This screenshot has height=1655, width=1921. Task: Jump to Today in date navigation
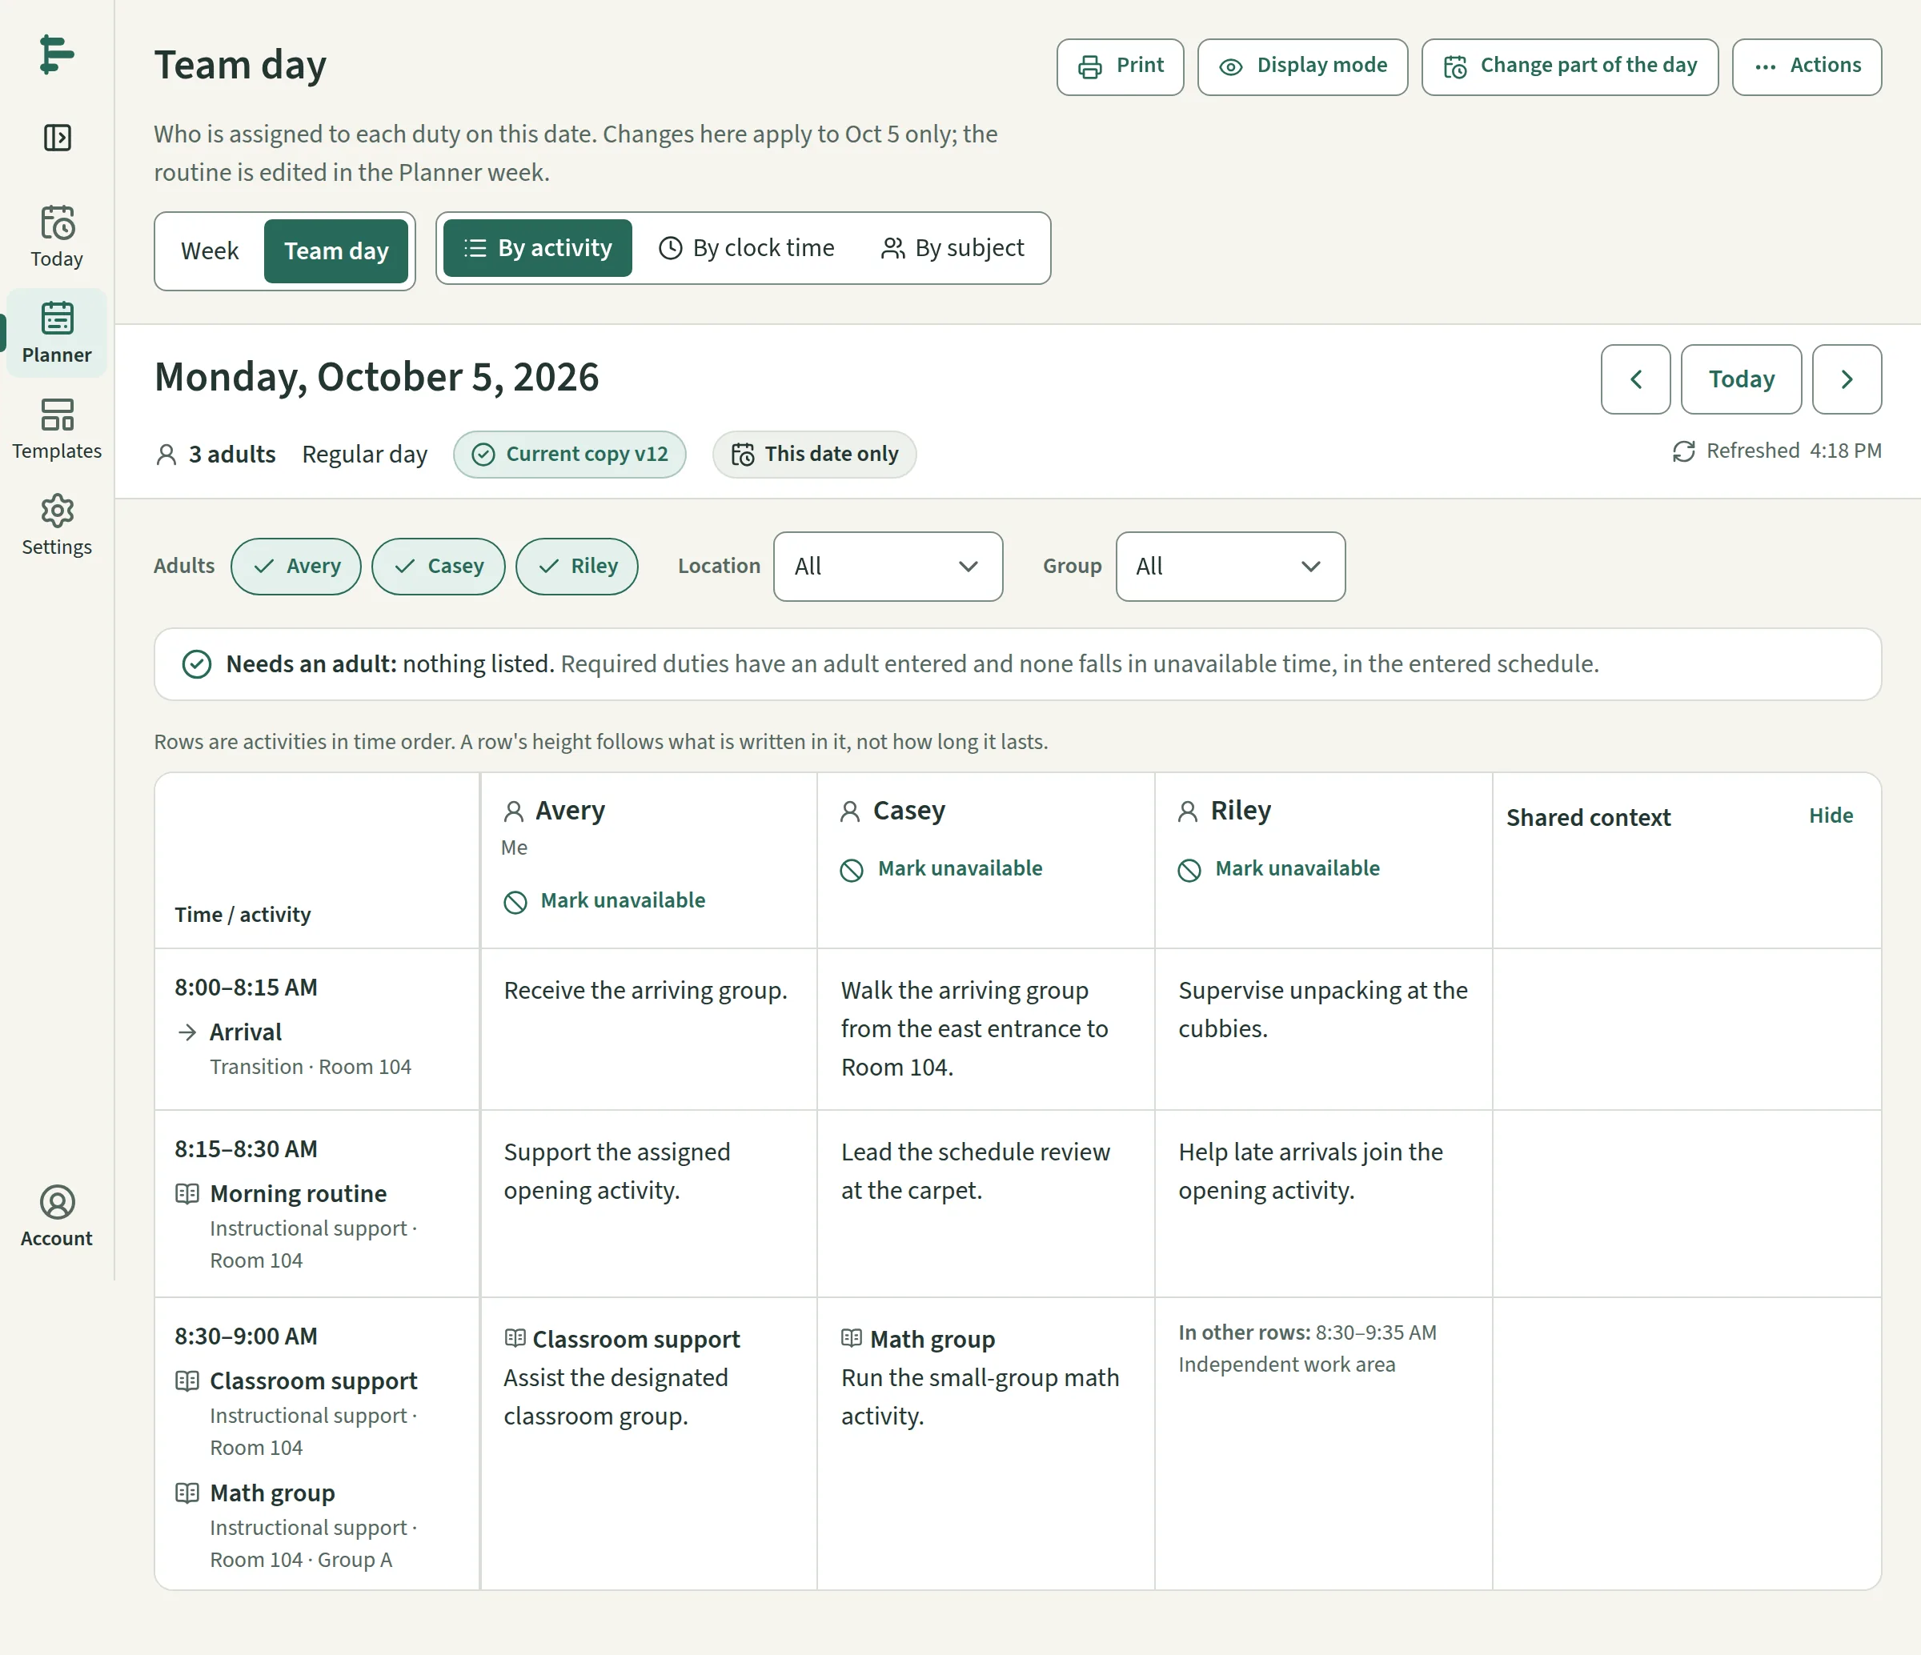coord(1741,379)
